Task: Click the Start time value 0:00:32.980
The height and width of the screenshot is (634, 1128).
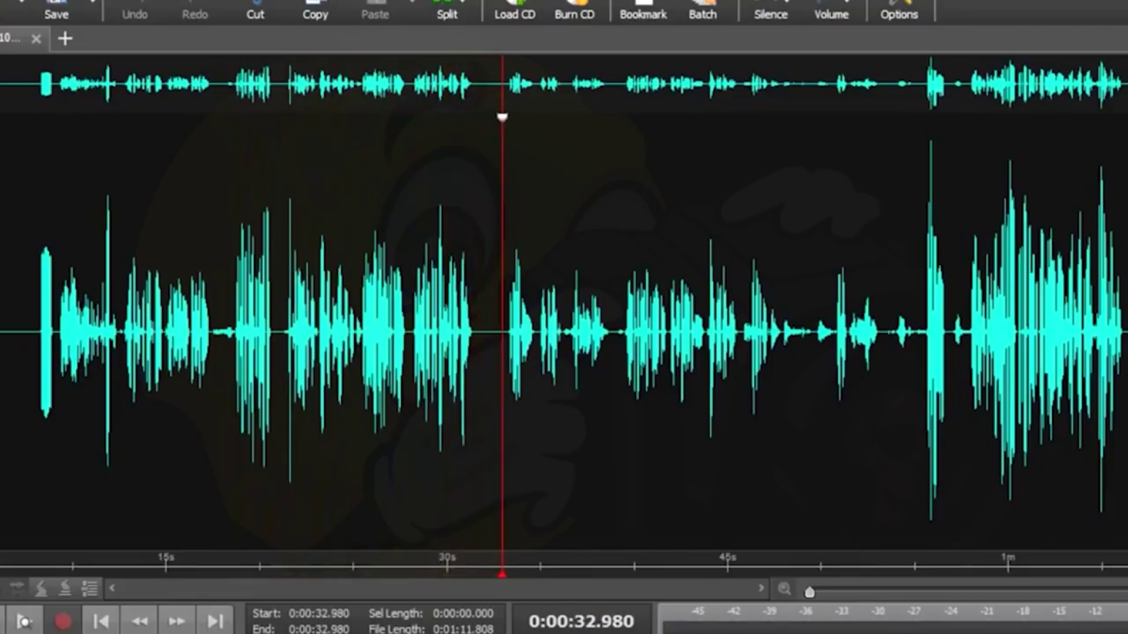Action: pos(319,613)
